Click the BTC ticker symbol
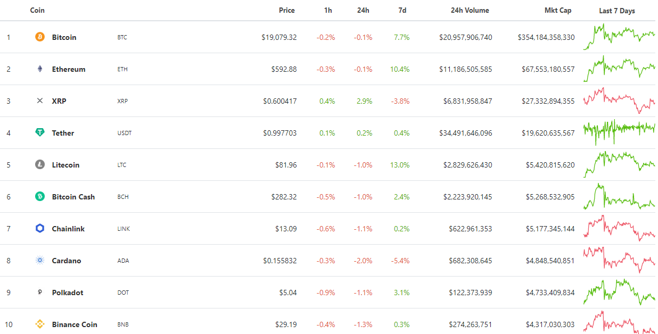The image size is (658, 334). pyautogui.click(x=122, y=37)
